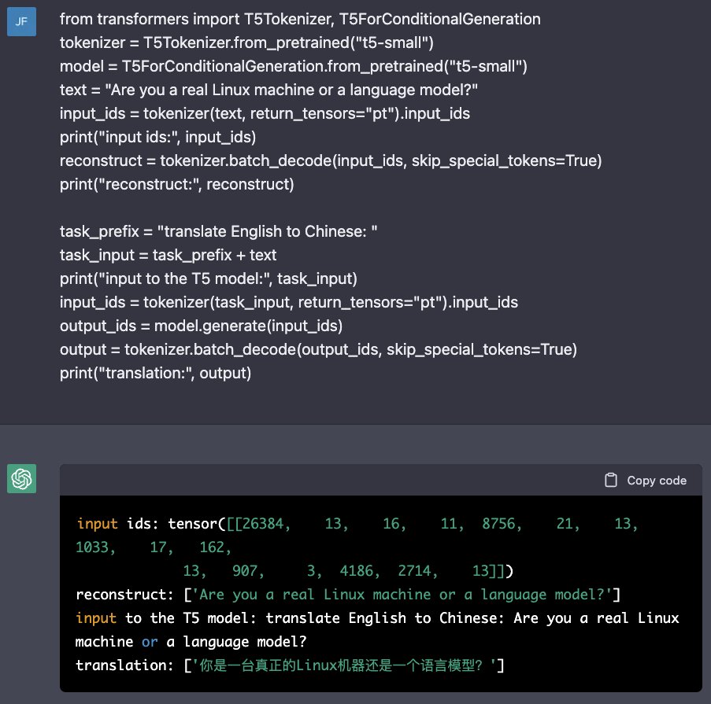Click the ChatGPT logo avatar
The image size is (711, 704).
(21, 478)
